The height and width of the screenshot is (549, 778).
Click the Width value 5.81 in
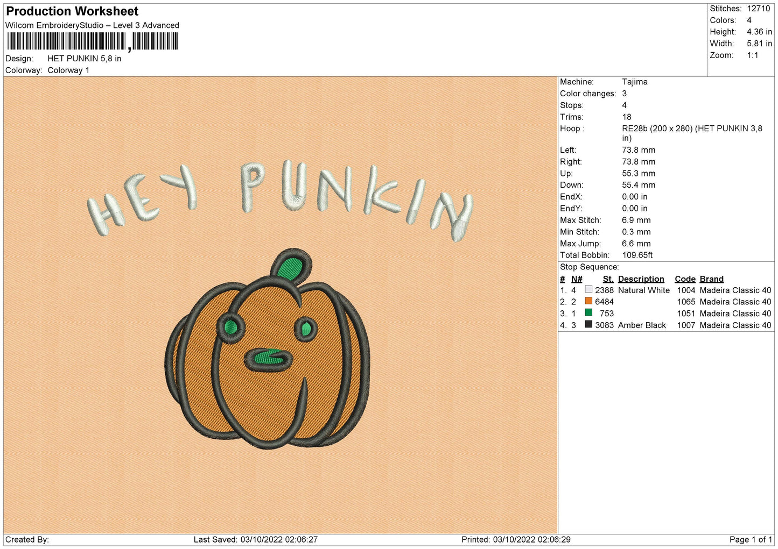click(759, 44)
